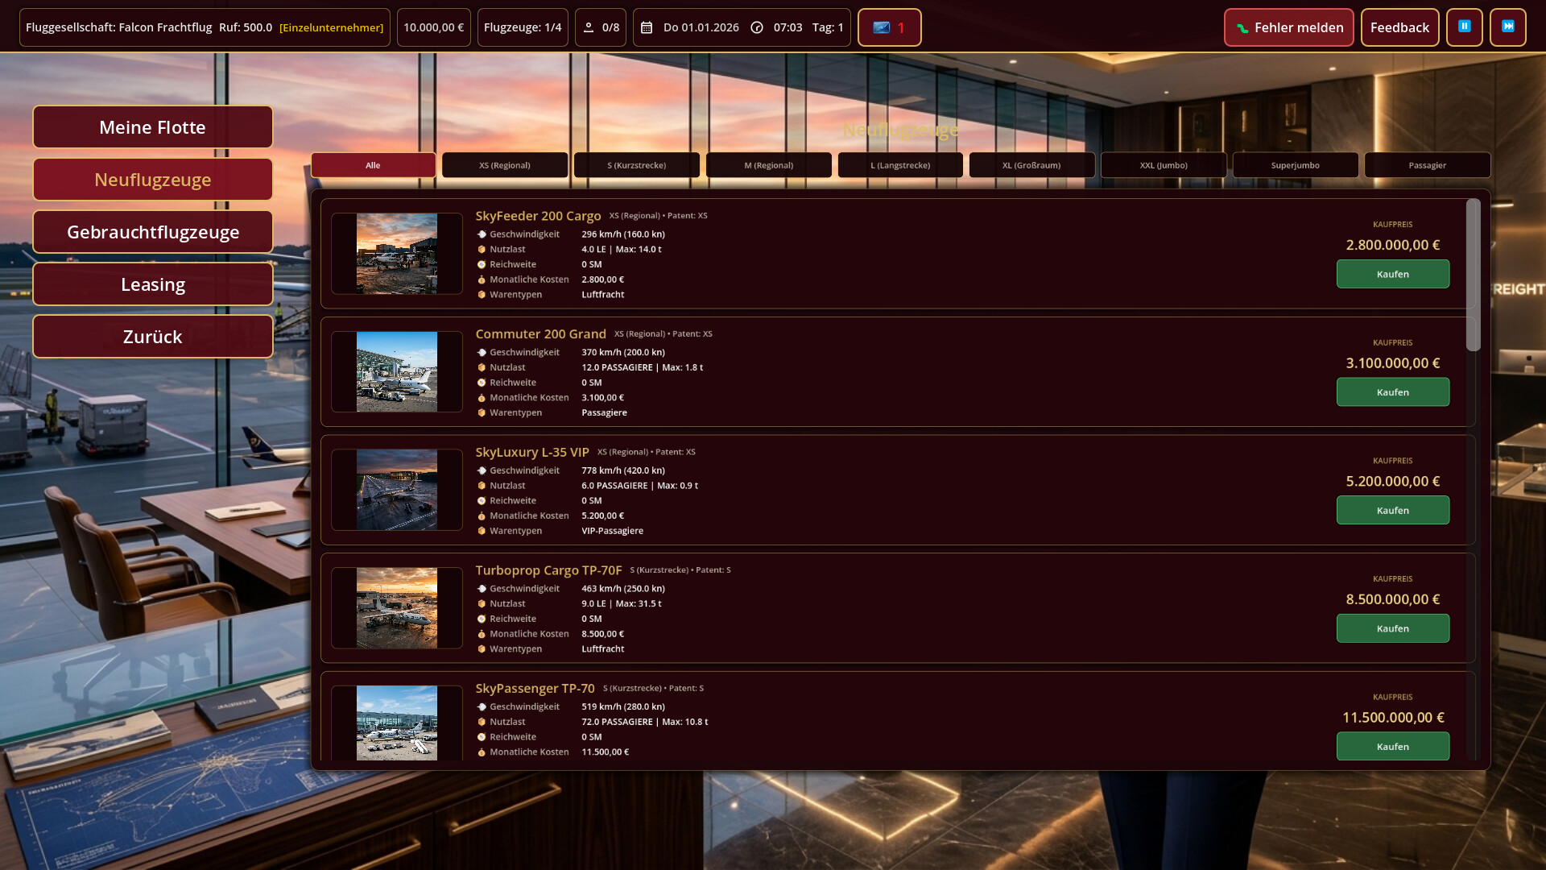Open Meine Flotte menu
1546x870 pixels.
pos(153,127)
